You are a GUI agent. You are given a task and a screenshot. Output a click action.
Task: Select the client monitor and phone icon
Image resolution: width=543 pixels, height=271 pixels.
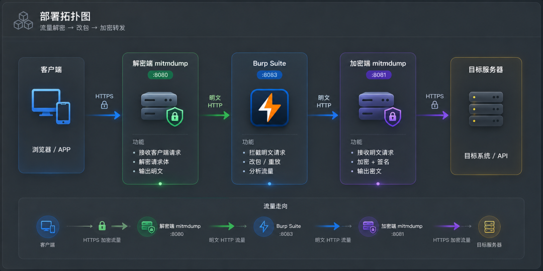[x=51, y=106]
